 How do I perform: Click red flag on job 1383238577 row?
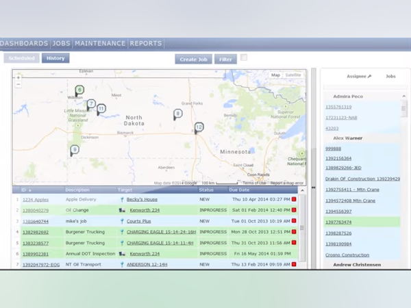click(x=294, y=243)
